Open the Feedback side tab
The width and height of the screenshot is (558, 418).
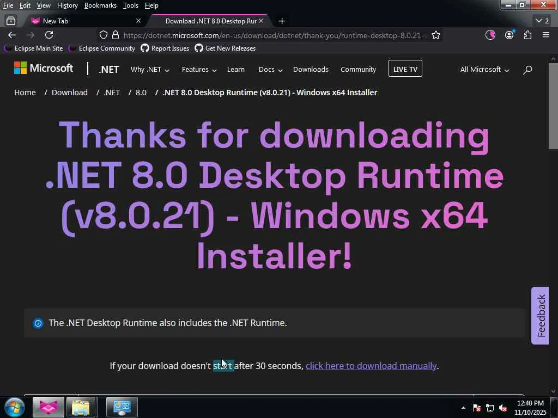[x=540, y=316]
